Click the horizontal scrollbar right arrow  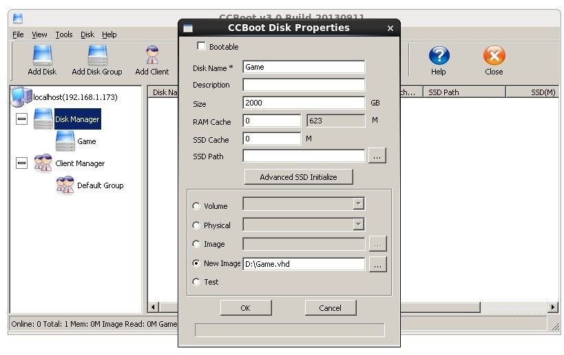coord(553,307)
